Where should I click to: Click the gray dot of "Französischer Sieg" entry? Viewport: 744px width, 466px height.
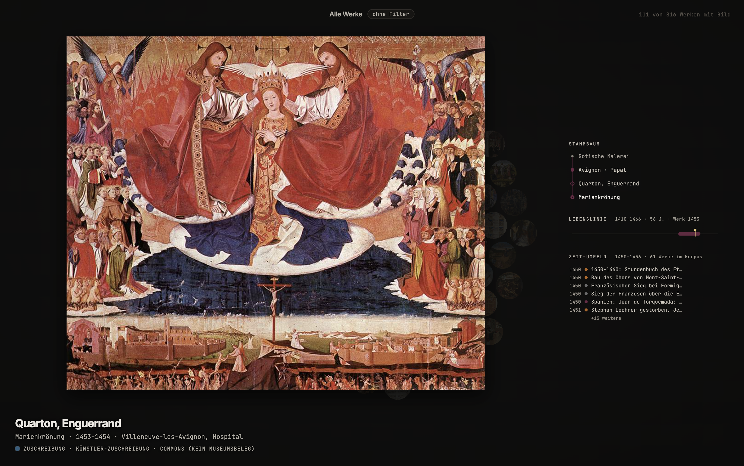pos(586,286)
